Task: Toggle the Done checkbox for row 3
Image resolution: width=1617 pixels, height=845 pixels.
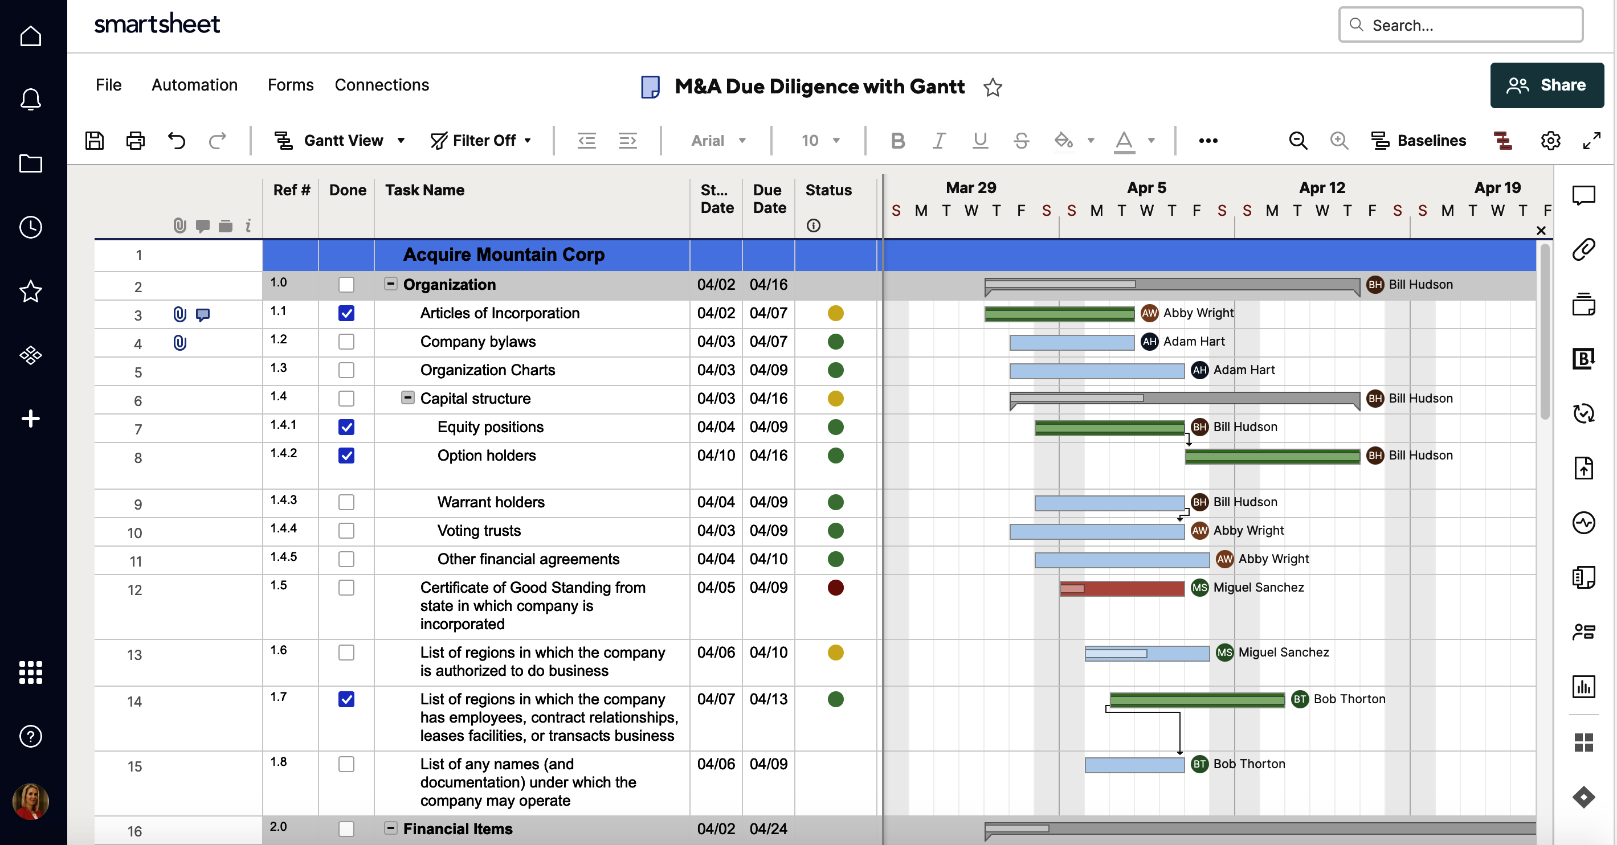Action: [x=346, y=313]
